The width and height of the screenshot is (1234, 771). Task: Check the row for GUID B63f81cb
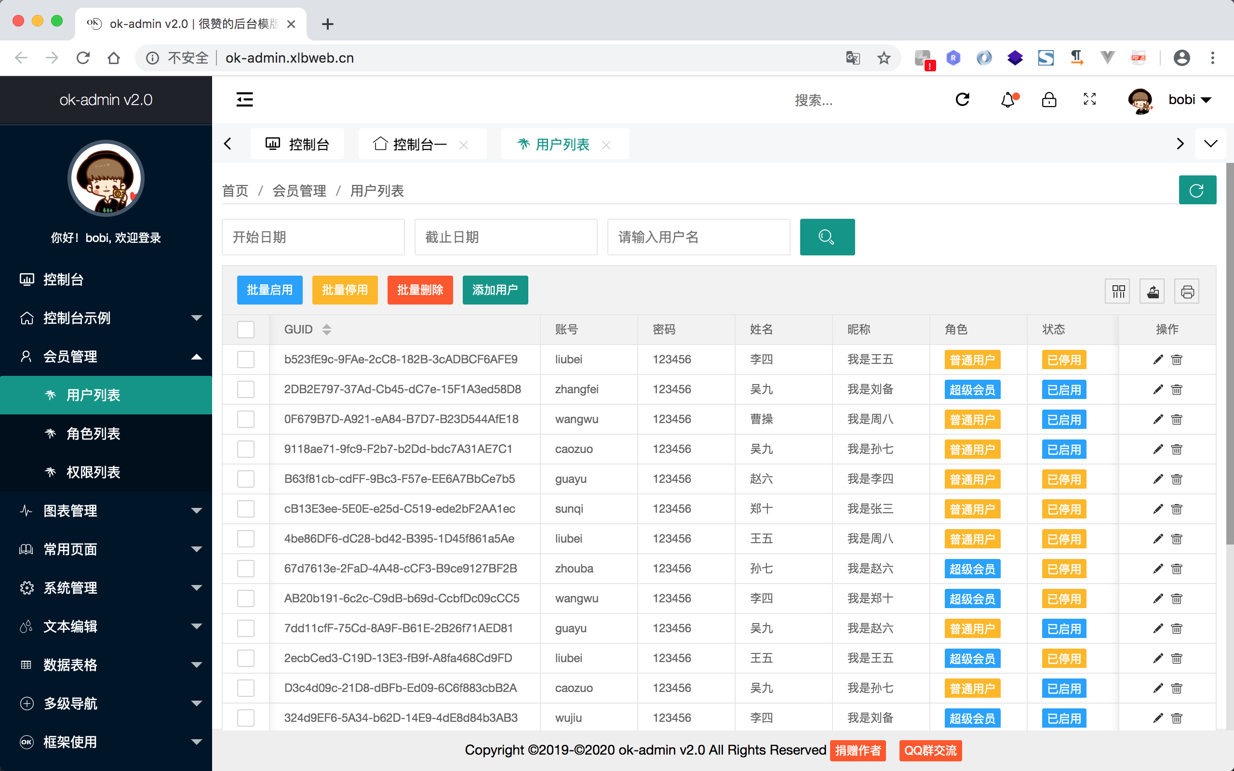(246, 479)
